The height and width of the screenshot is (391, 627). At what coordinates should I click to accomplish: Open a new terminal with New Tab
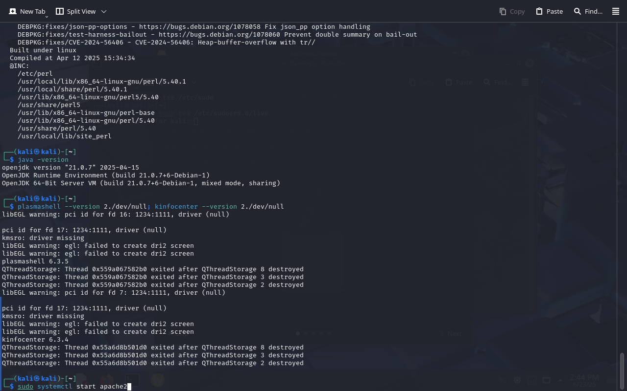click(x=27, y=11)
